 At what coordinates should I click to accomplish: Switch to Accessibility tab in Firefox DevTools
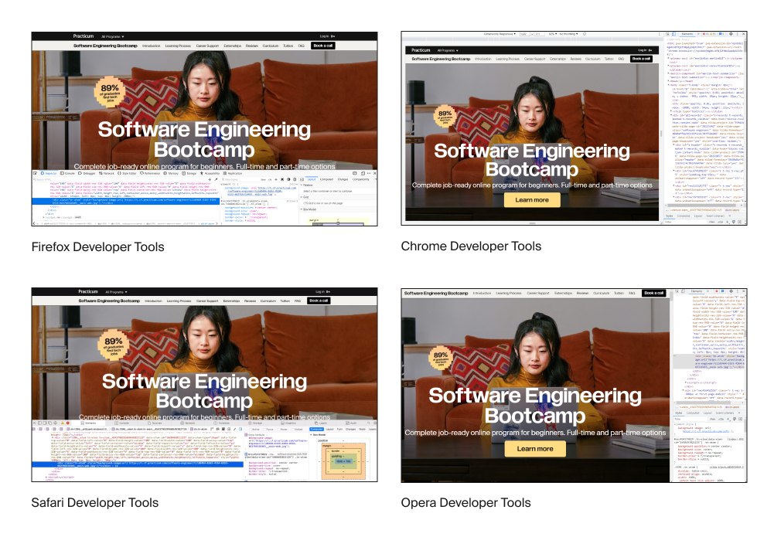(x=210, y=173)
